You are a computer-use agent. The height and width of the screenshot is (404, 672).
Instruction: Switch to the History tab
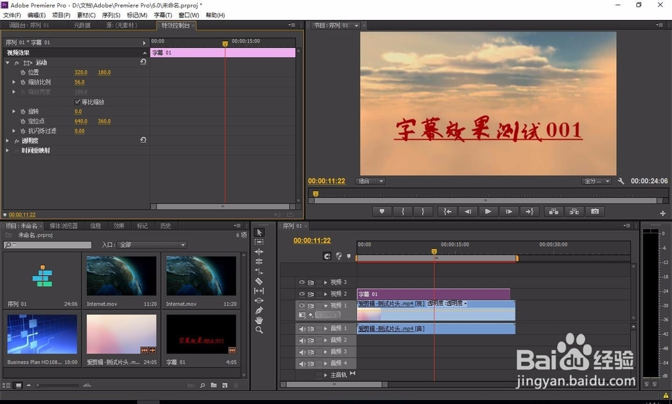tap(165, 225)
